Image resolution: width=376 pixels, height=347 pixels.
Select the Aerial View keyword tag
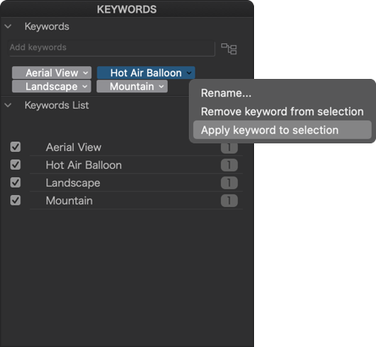pyautogui.click(x=52, y=73)
